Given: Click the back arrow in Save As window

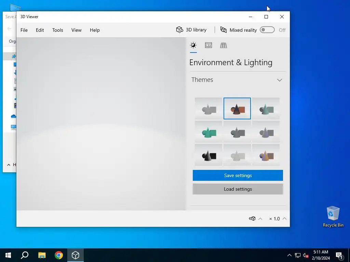Looking at the screenshot, I should [9, 29].
